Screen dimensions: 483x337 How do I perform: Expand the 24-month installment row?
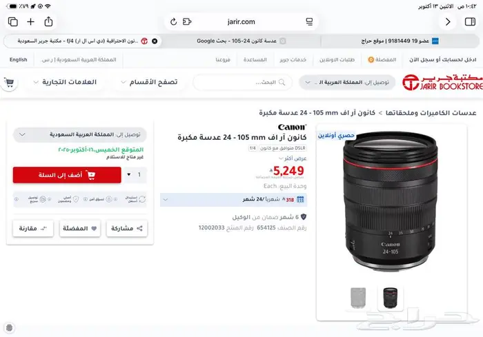[233, 199]
